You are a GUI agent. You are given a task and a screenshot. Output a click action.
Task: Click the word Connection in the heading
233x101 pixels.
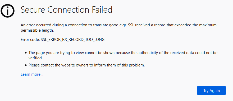click(x=69, y=10)
